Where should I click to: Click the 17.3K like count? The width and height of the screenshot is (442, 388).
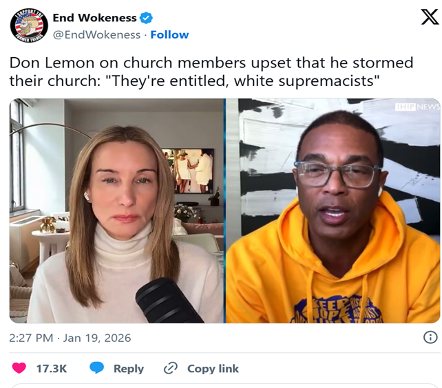coord(52,368)
